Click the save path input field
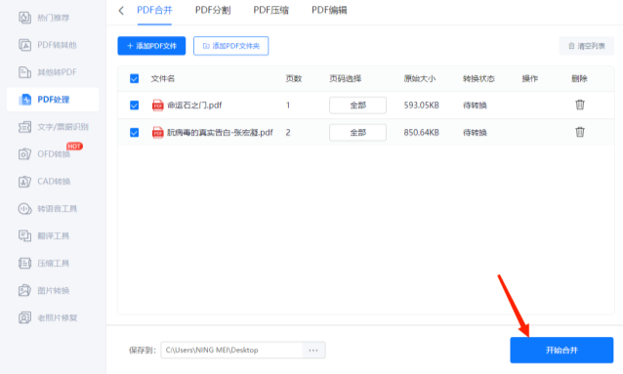Image resolution: width=623 pixels, height=374 pixels. click(231, 351)
